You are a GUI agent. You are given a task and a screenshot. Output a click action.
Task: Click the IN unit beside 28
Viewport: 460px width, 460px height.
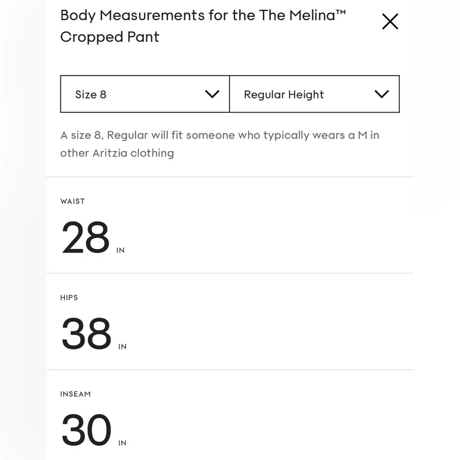pyautogui.click(x=121, y=251)
